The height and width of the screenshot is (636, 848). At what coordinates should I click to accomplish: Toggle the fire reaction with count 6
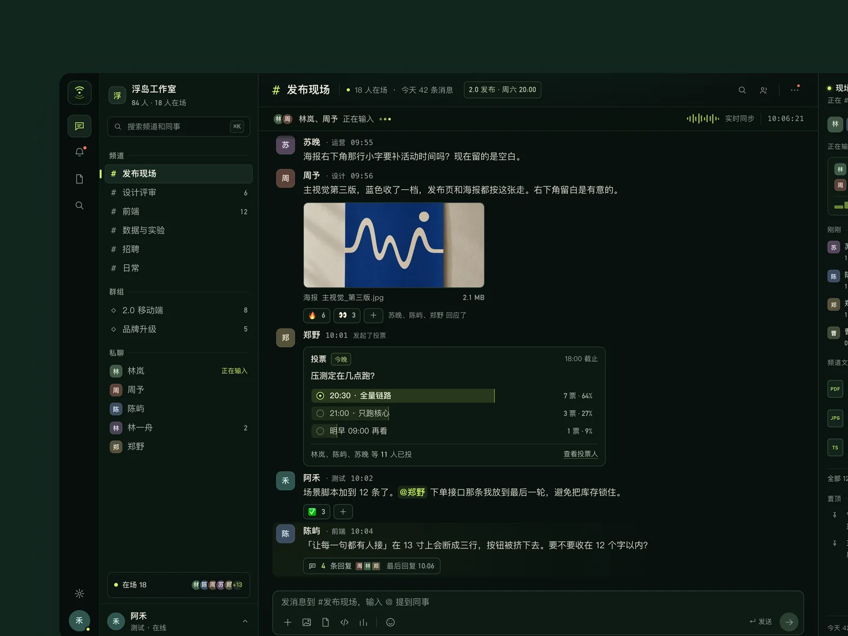pos(317,315)
